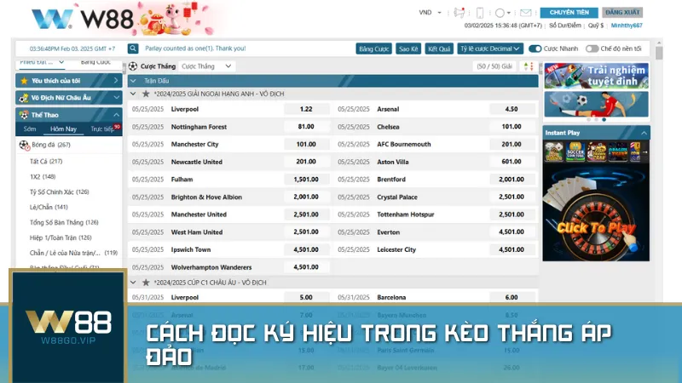Screen dimensions: 682x383
Task: Click the Đăng Xuất logout button
Action: (x=623, y=13)
